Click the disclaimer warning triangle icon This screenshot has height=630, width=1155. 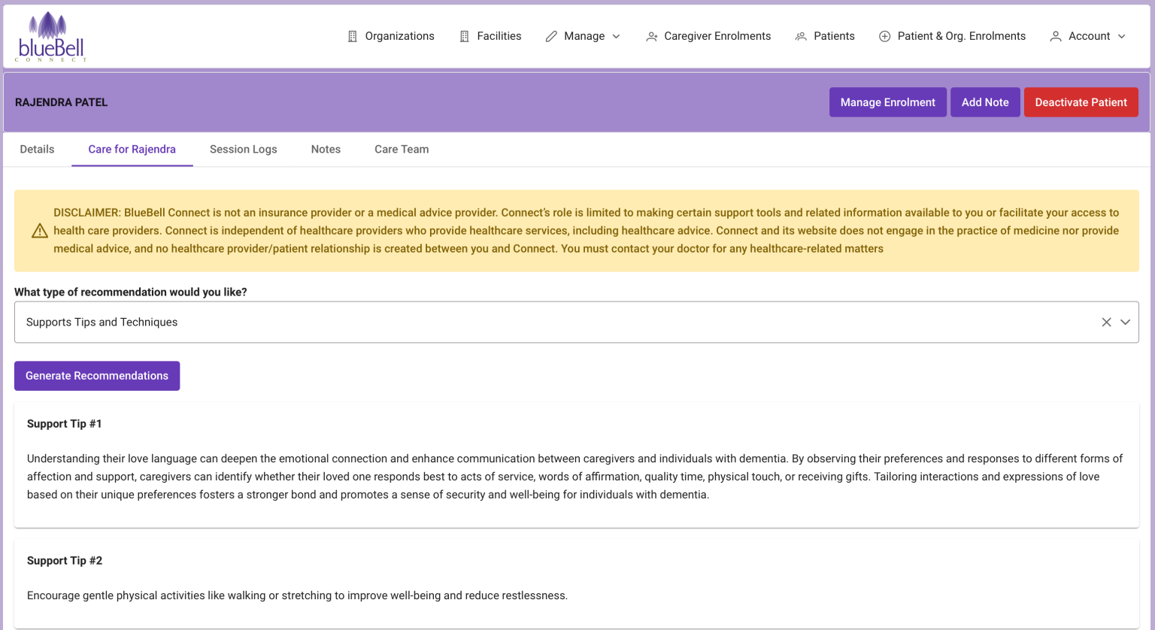40,231
